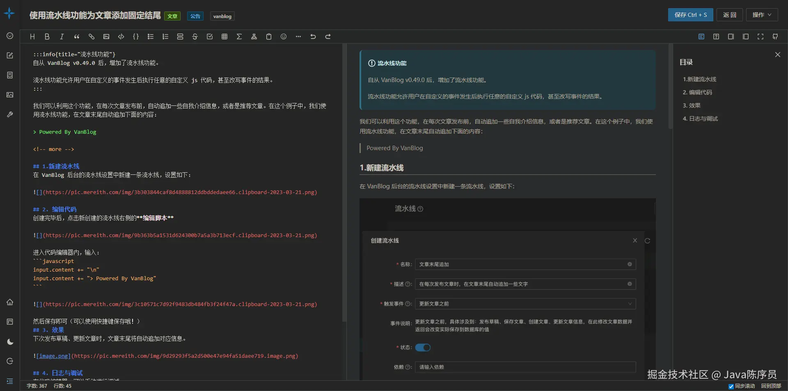Insert a math formula with the sigma icon
This screenshot has height=391, width=788.
pyautogui.click(x=239, y=37)
